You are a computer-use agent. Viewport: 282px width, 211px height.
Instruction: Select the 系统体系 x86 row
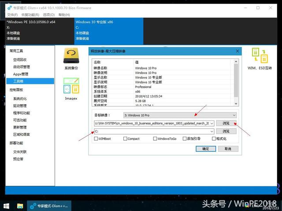coord(163,91)
